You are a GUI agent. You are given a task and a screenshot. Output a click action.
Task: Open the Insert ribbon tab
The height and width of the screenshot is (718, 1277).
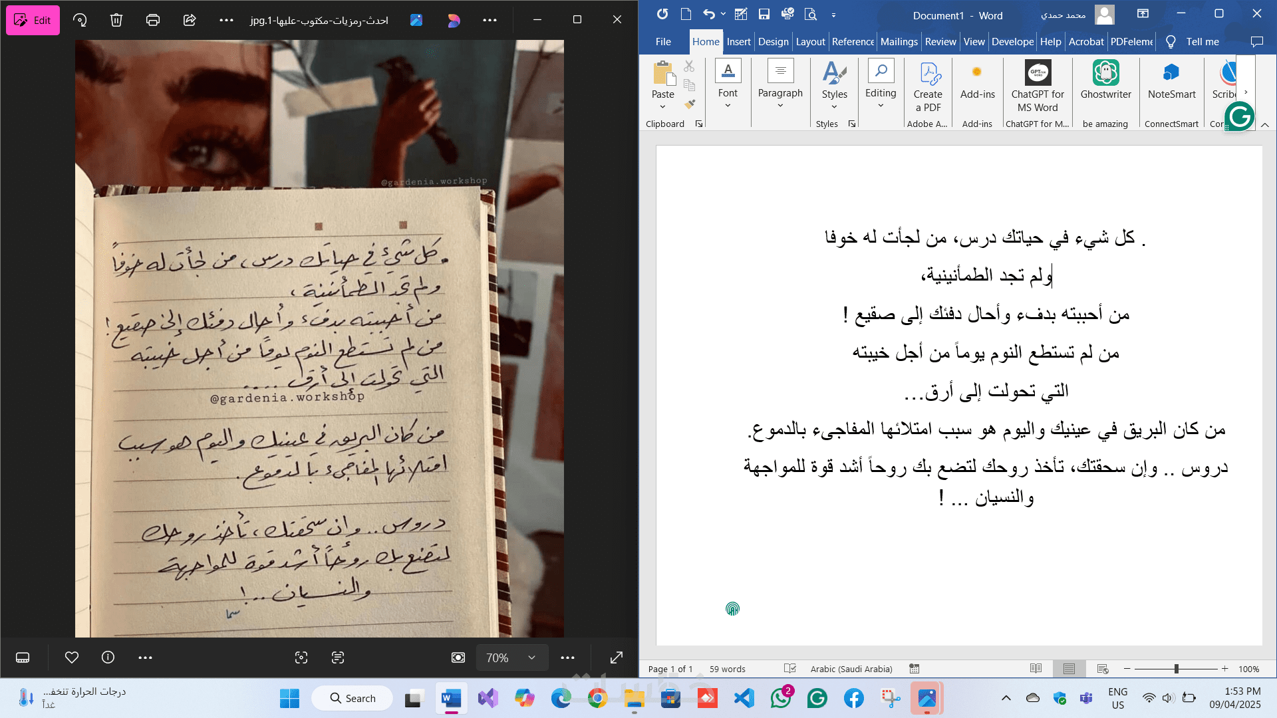click(x=738, y=41)
